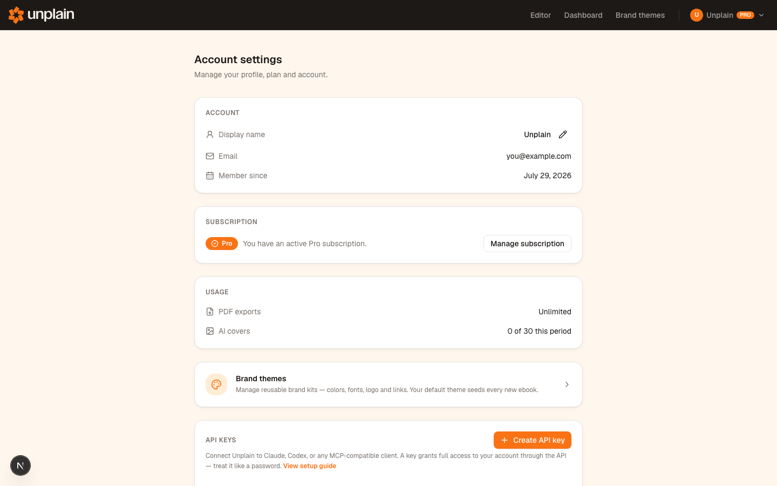This screenshot has height=486, width=777.
Task: Click the AI covers image icon
Action: (210, 331)
